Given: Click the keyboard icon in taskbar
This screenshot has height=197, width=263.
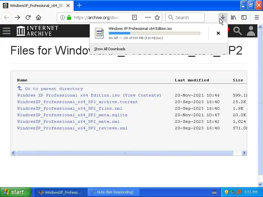Looking at the screenshot, I should 214,192.
